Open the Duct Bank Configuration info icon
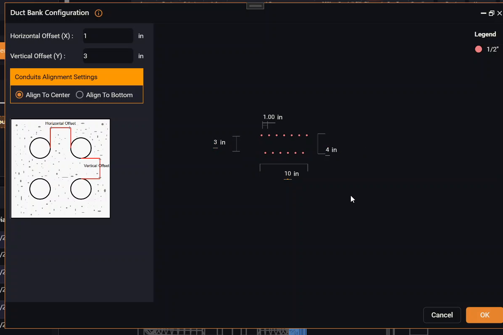Viewport: 503px width, 335px height. pos(99,13)
